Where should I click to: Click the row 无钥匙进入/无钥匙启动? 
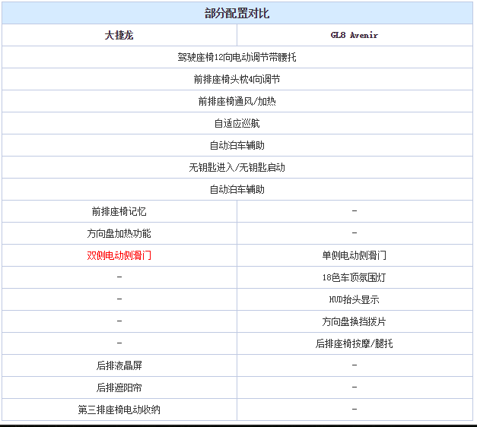pyautogui.click(x=237, y=167)
